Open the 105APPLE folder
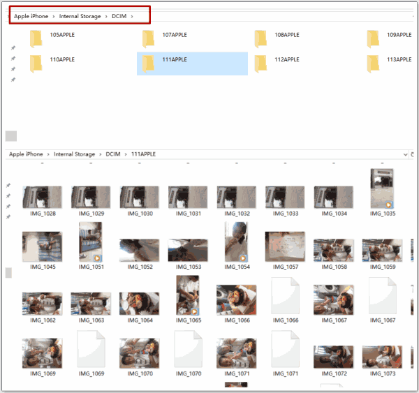This screenshot has width=419, height=393. [52, 38]
